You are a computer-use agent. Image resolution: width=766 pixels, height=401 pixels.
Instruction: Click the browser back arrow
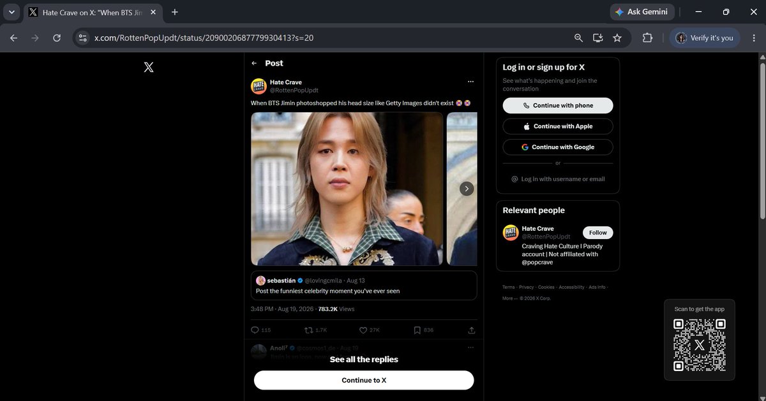click(x=13, y=38)
